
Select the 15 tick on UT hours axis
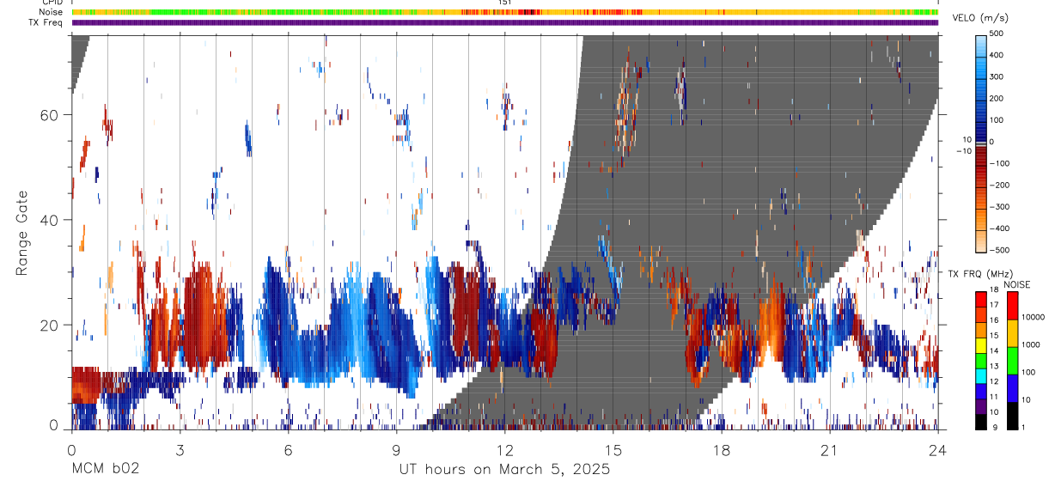(613, 449)
